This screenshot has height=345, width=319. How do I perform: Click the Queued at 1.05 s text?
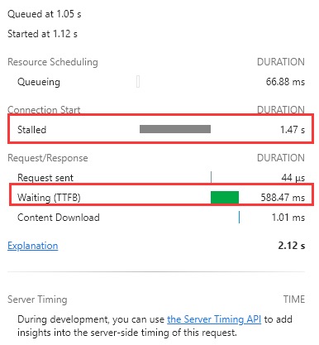point(45,14)
